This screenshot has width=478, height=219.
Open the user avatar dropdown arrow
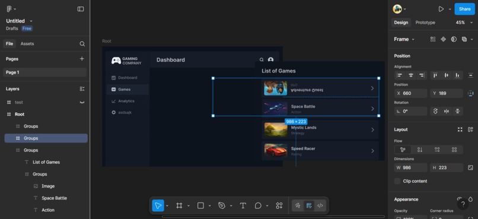(405, 9)
